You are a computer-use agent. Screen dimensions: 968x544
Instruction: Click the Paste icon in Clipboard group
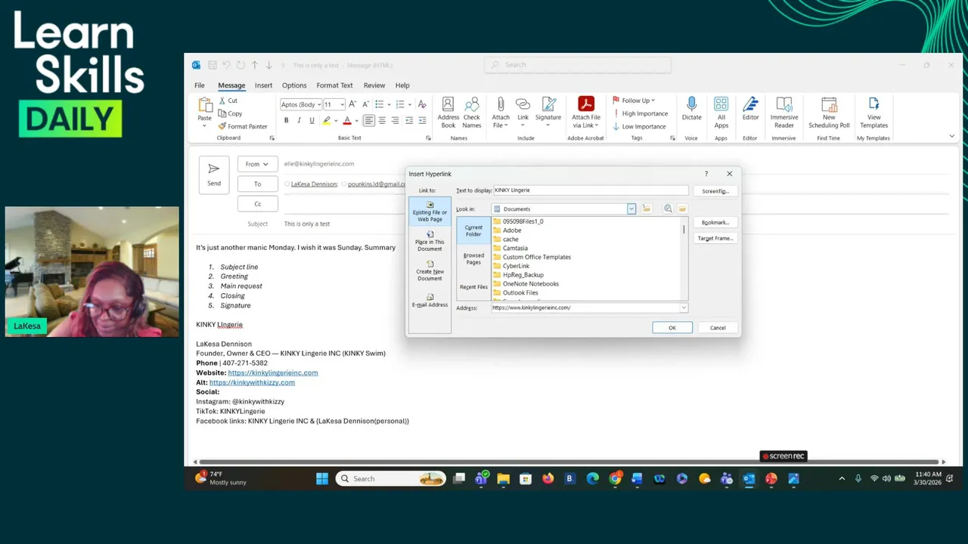(205, 105)
